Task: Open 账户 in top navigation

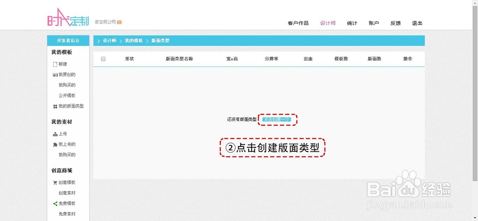Action: [x=374, y=23]
